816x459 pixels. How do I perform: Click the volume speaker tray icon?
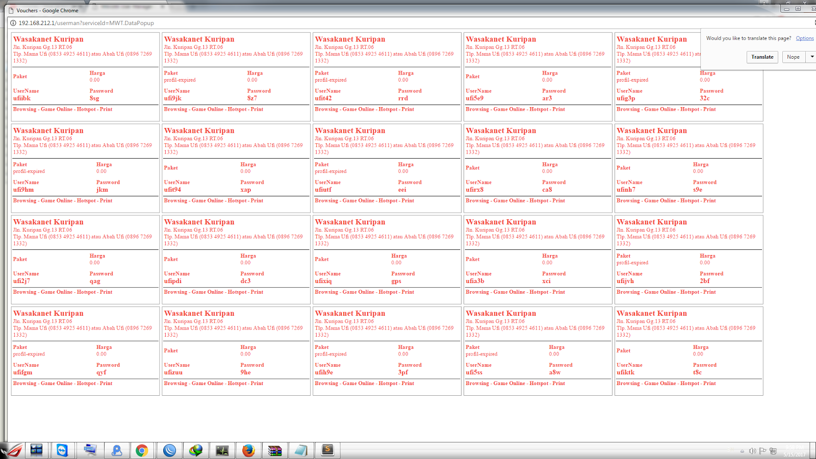(753, 451)
